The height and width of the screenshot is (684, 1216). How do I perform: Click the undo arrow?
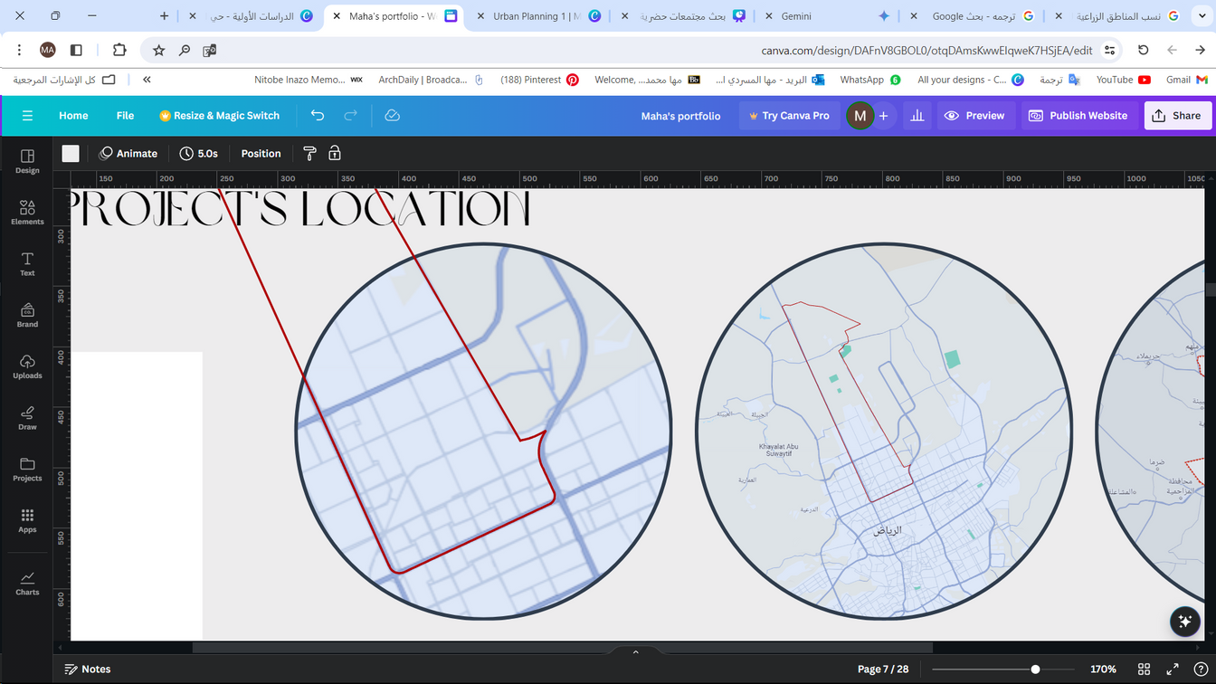pyautogui.click(x=318, y=116)
